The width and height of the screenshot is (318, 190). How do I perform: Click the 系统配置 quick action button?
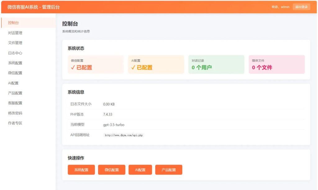pos(81,170)
